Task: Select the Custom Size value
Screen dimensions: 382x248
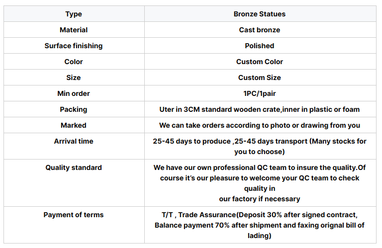Action: (x=260, y=78)
